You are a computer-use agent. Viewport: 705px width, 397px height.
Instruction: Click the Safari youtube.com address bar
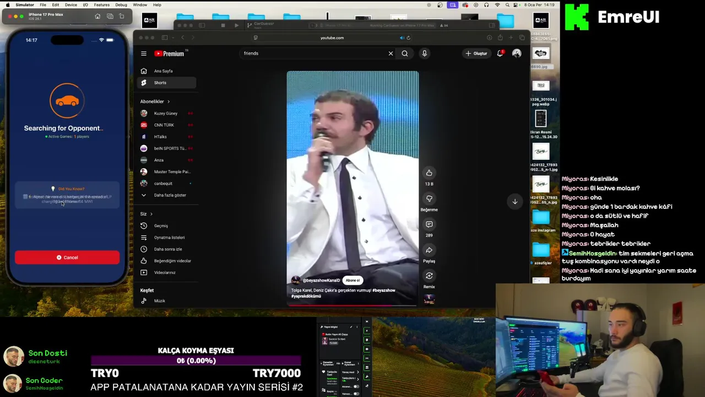[x=332, y=37]
